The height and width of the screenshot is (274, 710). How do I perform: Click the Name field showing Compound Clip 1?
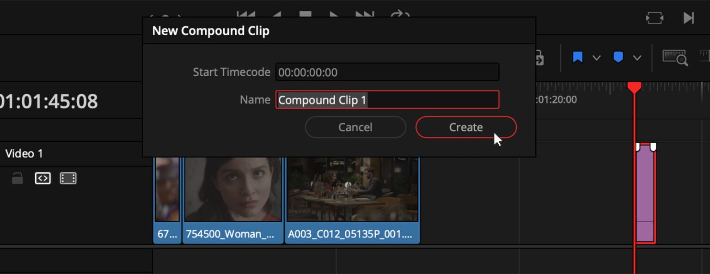tap(387, 100)
